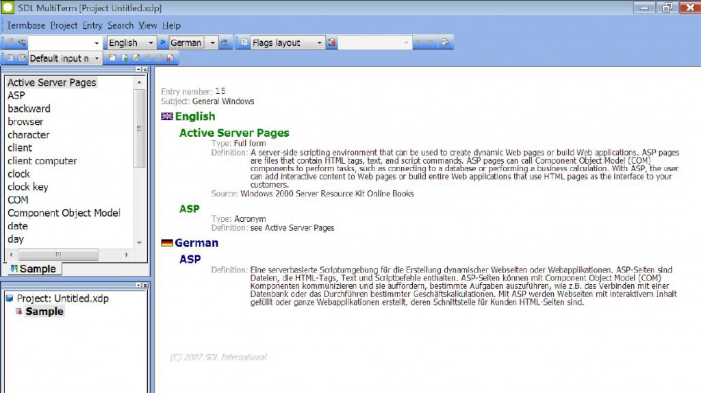Open the Search menu

tap(120, 25)
